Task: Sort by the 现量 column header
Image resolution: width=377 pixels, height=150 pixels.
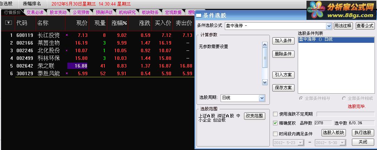Action: coord(100,23)
